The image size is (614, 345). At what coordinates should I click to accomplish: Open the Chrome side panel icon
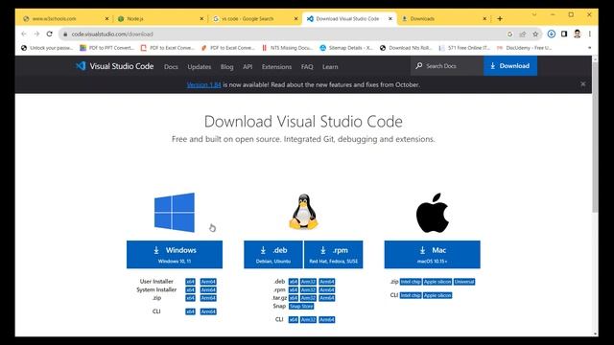[564, 34]
